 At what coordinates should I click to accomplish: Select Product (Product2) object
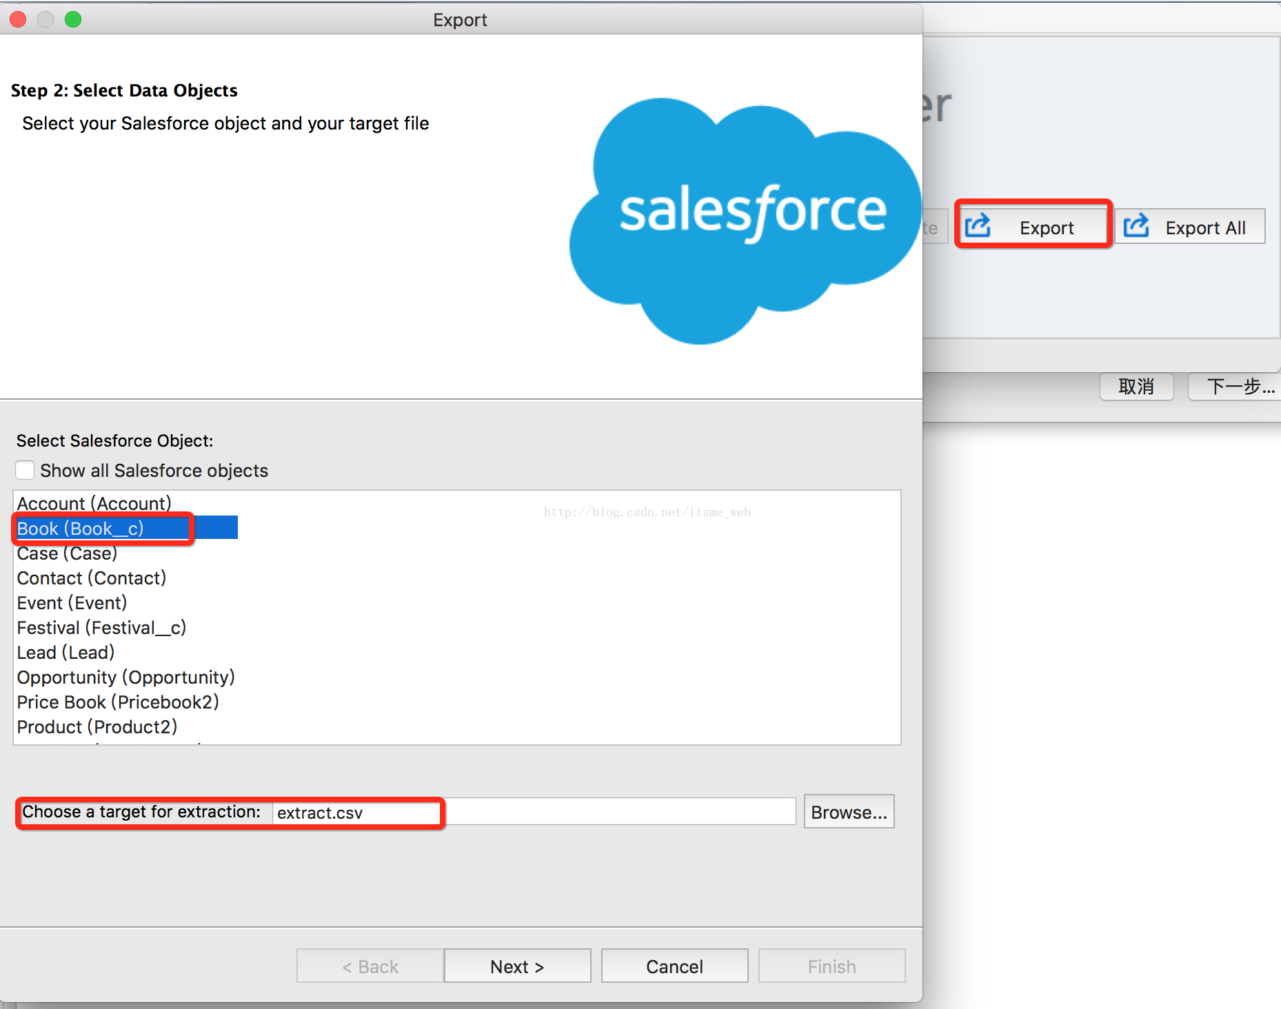97,726
